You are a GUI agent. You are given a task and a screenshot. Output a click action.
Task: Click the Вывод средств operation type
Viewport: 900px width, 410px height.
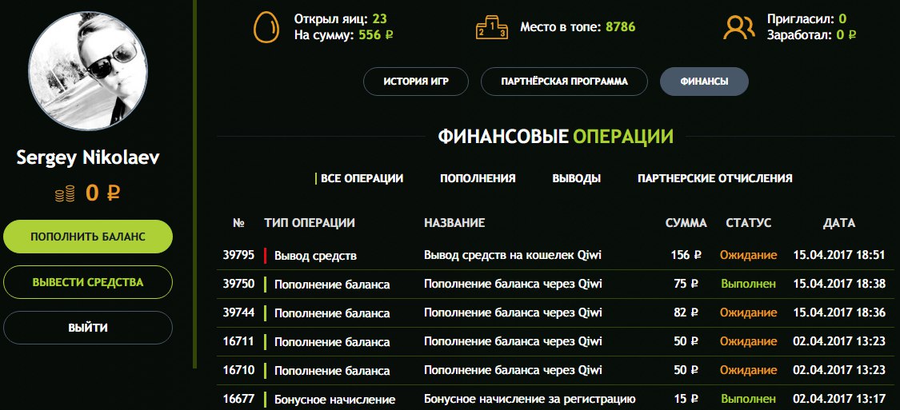(x=315, y=256)
